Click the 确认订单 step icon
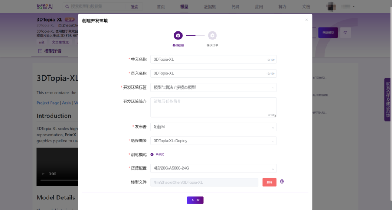The width and height of the screenshot is (392, 210). [212, 36]
